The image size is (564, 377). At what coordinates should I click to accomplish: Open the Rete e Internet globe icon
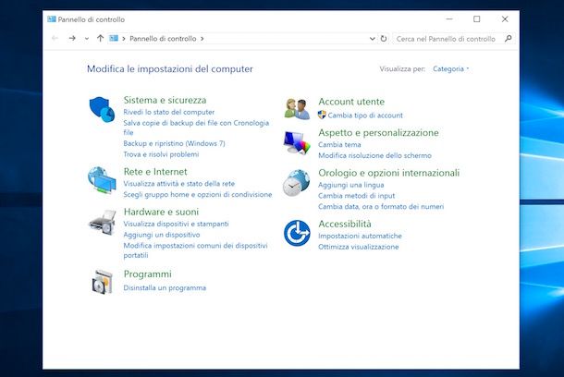(x=102, y=179)
